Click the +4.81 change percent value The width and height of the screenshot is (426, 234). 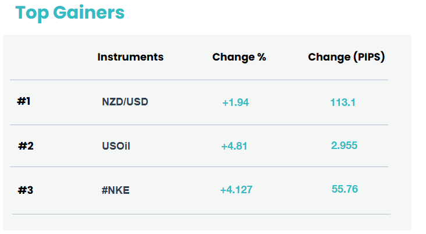pyautogui.click(x=234, y=147)
